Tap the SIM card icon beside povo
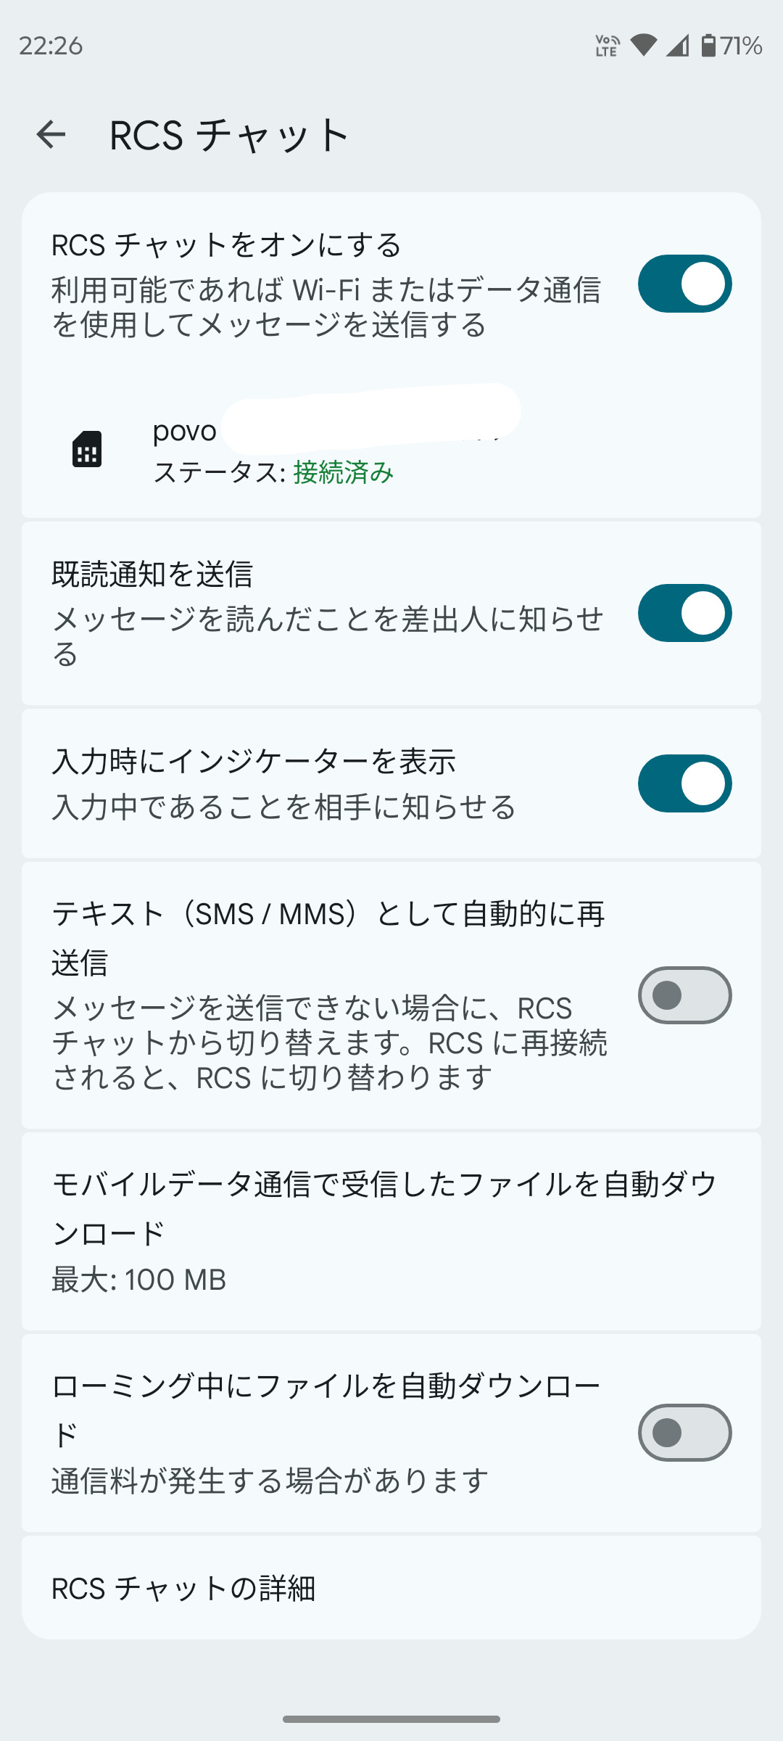783x1741 pixels. click(x=87, y=449)
